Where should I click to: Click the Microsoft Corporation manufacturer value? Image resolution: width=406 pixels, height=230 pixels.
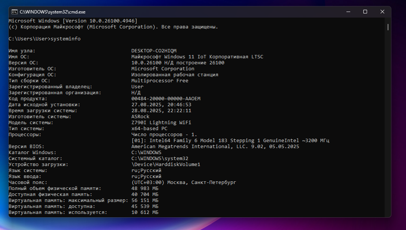pos(163,68)
